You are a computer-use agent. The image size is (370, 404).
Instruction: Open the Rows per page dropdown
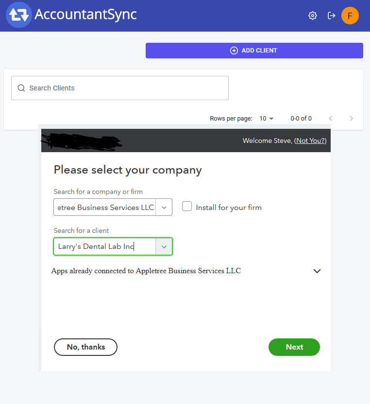pos(267,118)
